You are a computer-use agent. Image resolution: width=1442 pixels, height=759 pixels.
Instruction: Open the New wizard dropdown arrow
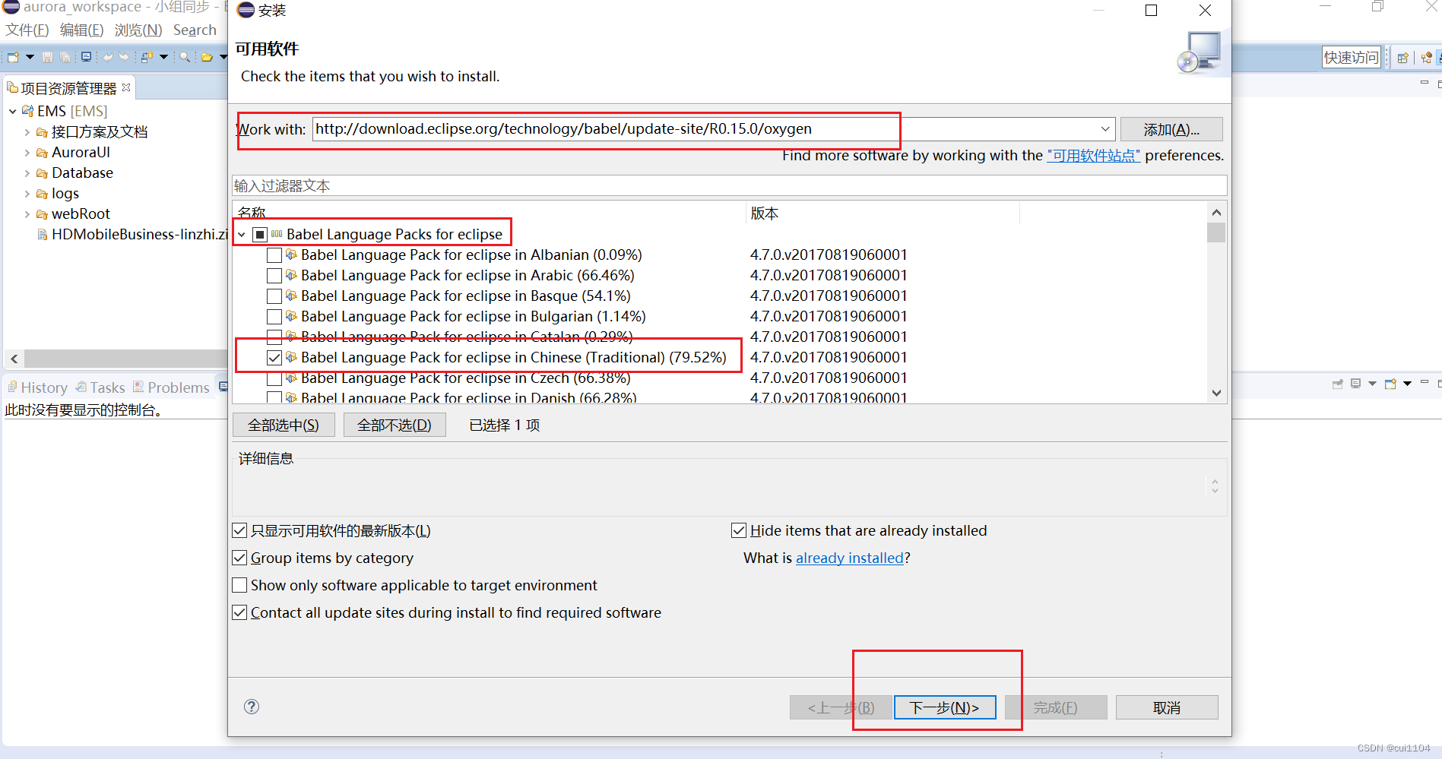[30, 57]
